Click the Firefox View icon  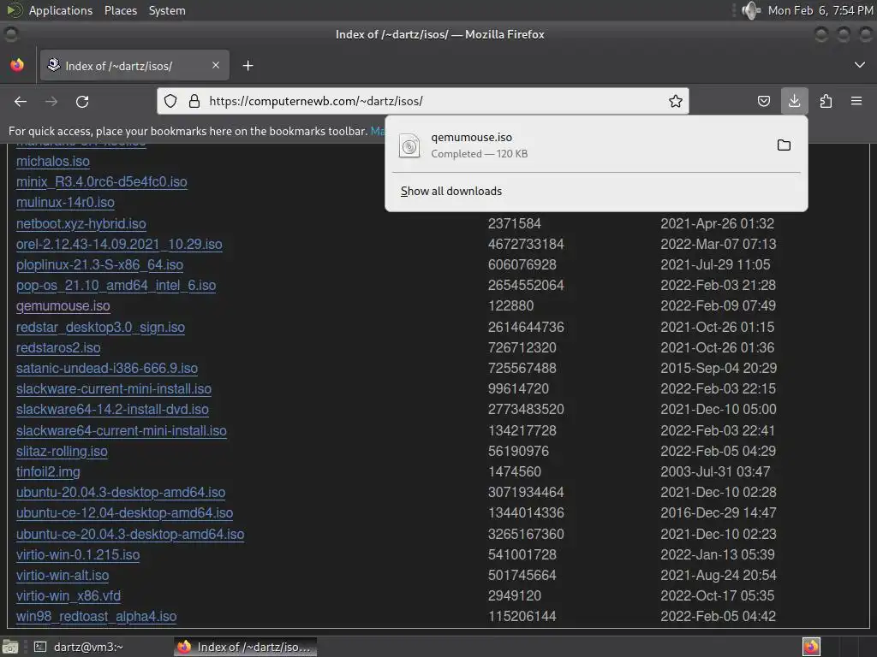pos(17,65)
